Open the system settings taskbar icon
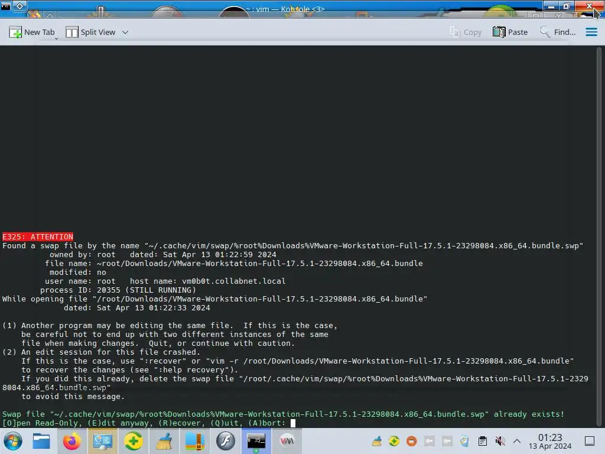605x454 pixels. [102, 441]
